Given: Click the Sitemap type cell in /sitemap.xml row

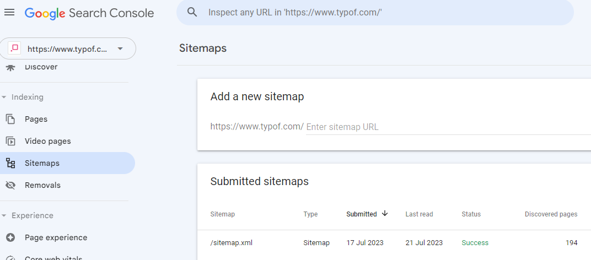Looking at the screenshot, I should 316,243.
